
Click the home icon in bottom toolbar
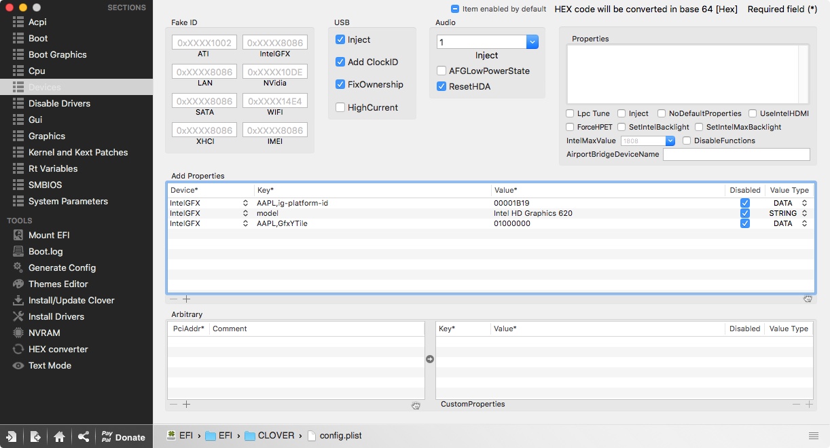(59, 436)
